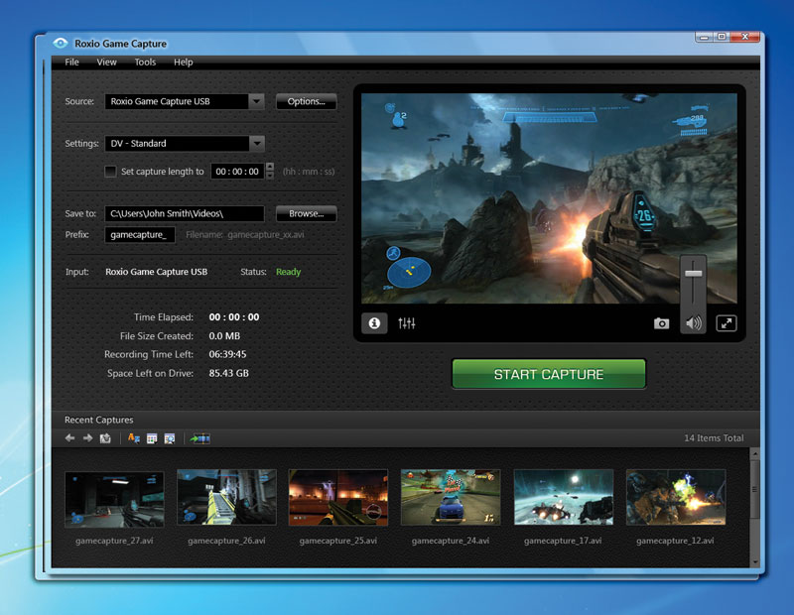This screenshot has width=794, height=615.
Task: Click the 14 Items Total label
Action: click(x=714, y=437)
